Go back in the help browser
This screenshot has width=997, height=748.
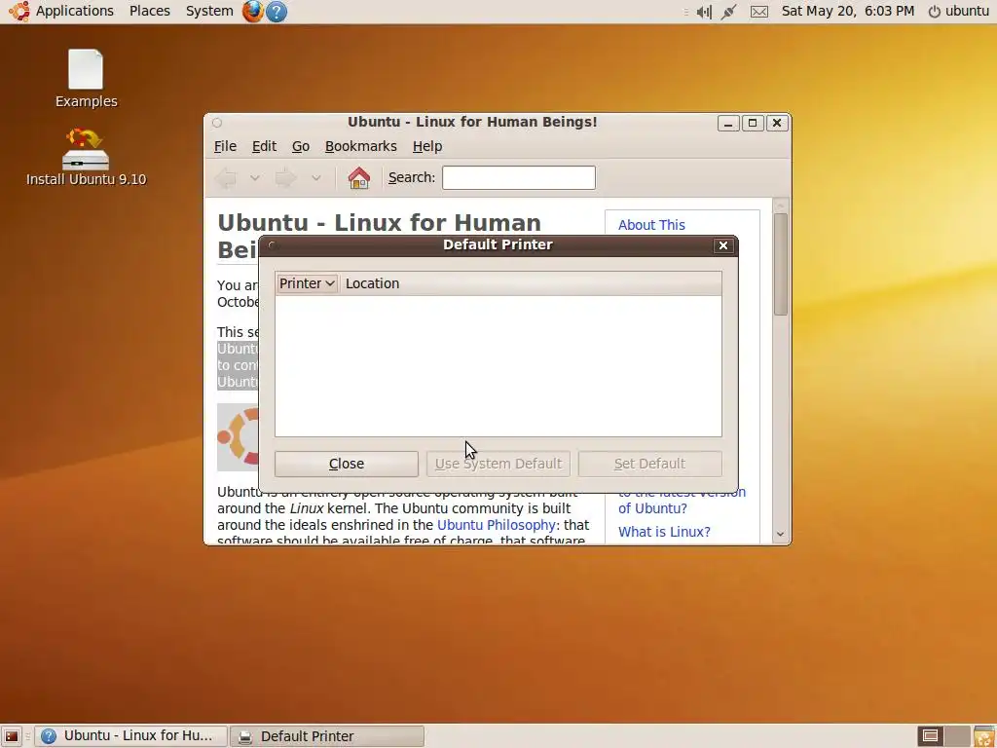point(226,178)
